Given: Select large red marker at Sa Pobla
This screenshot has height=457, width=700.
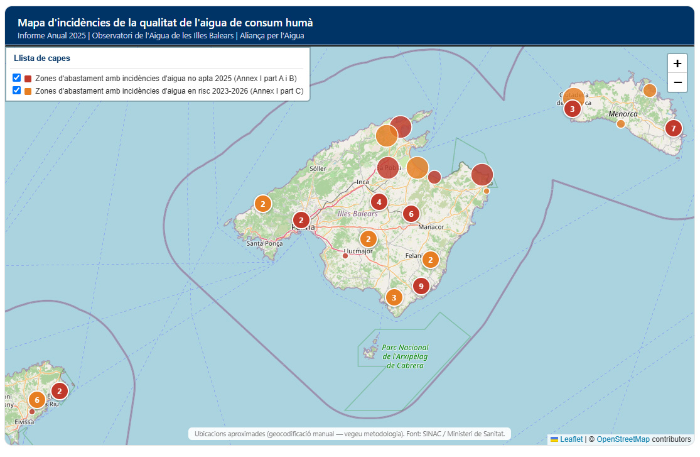Looking at the screenshot, I should point(388,168).
